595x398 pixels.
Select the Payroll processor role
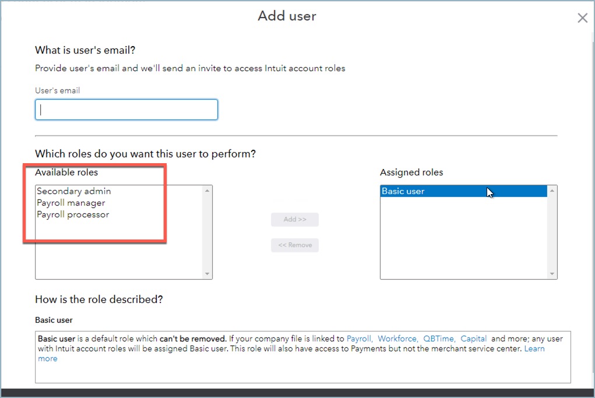click(73, 214)
